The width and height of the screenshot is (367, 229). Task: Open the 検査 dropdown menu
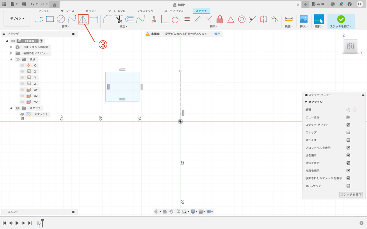[289, 26]
